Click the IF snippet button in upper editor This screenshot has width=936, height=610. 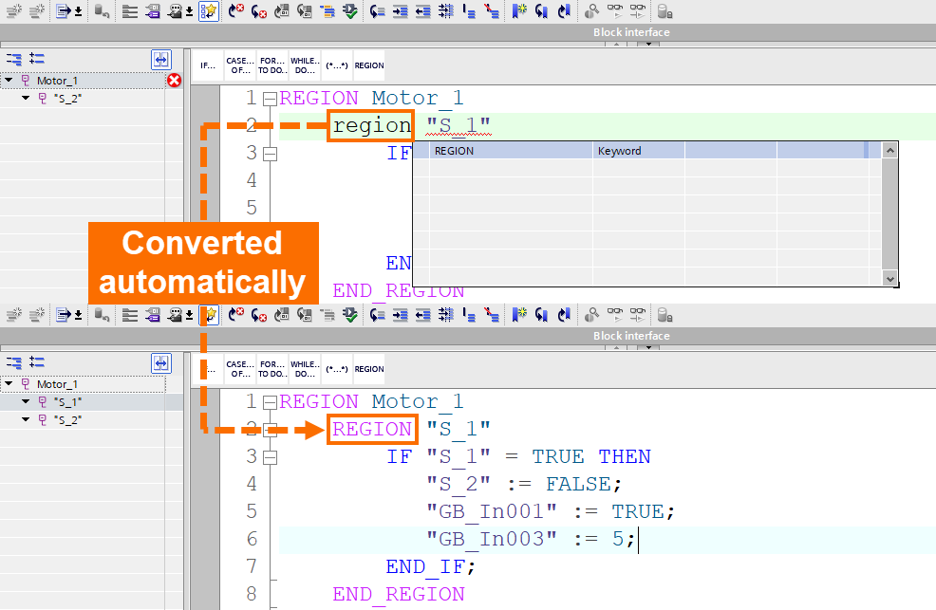point(208,65)
